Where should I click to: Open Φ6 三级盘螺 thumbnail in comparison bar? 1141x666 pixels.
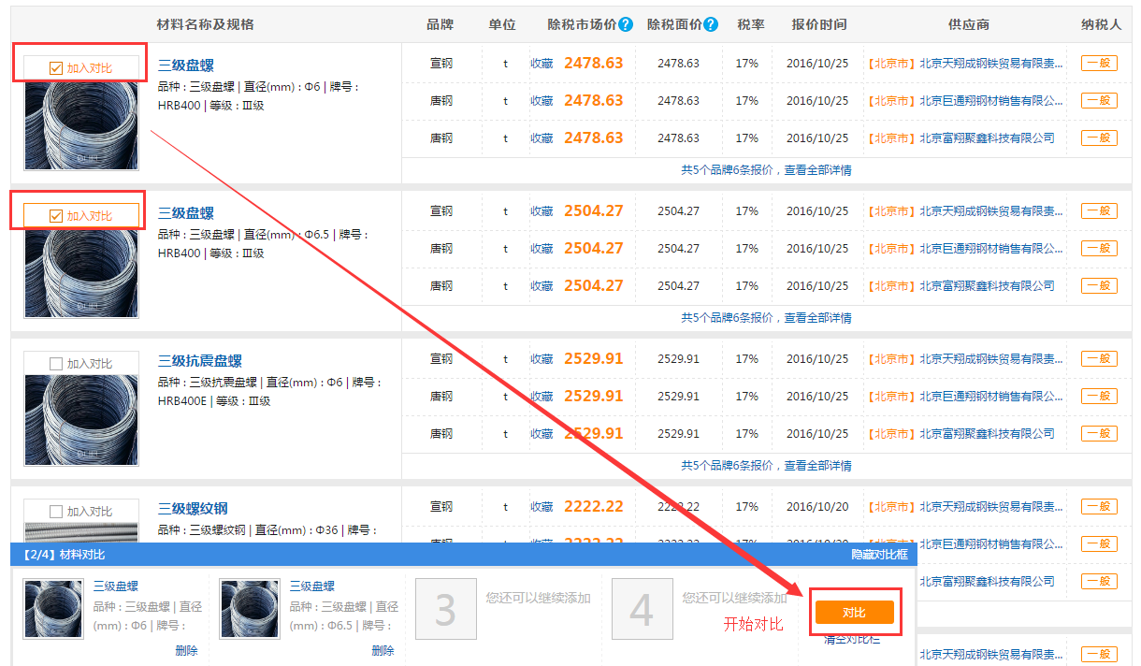click(53, 608)
